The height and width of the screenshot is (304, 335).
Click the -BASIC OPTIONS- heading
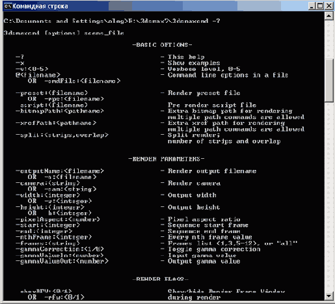click(x=162, y=45)
